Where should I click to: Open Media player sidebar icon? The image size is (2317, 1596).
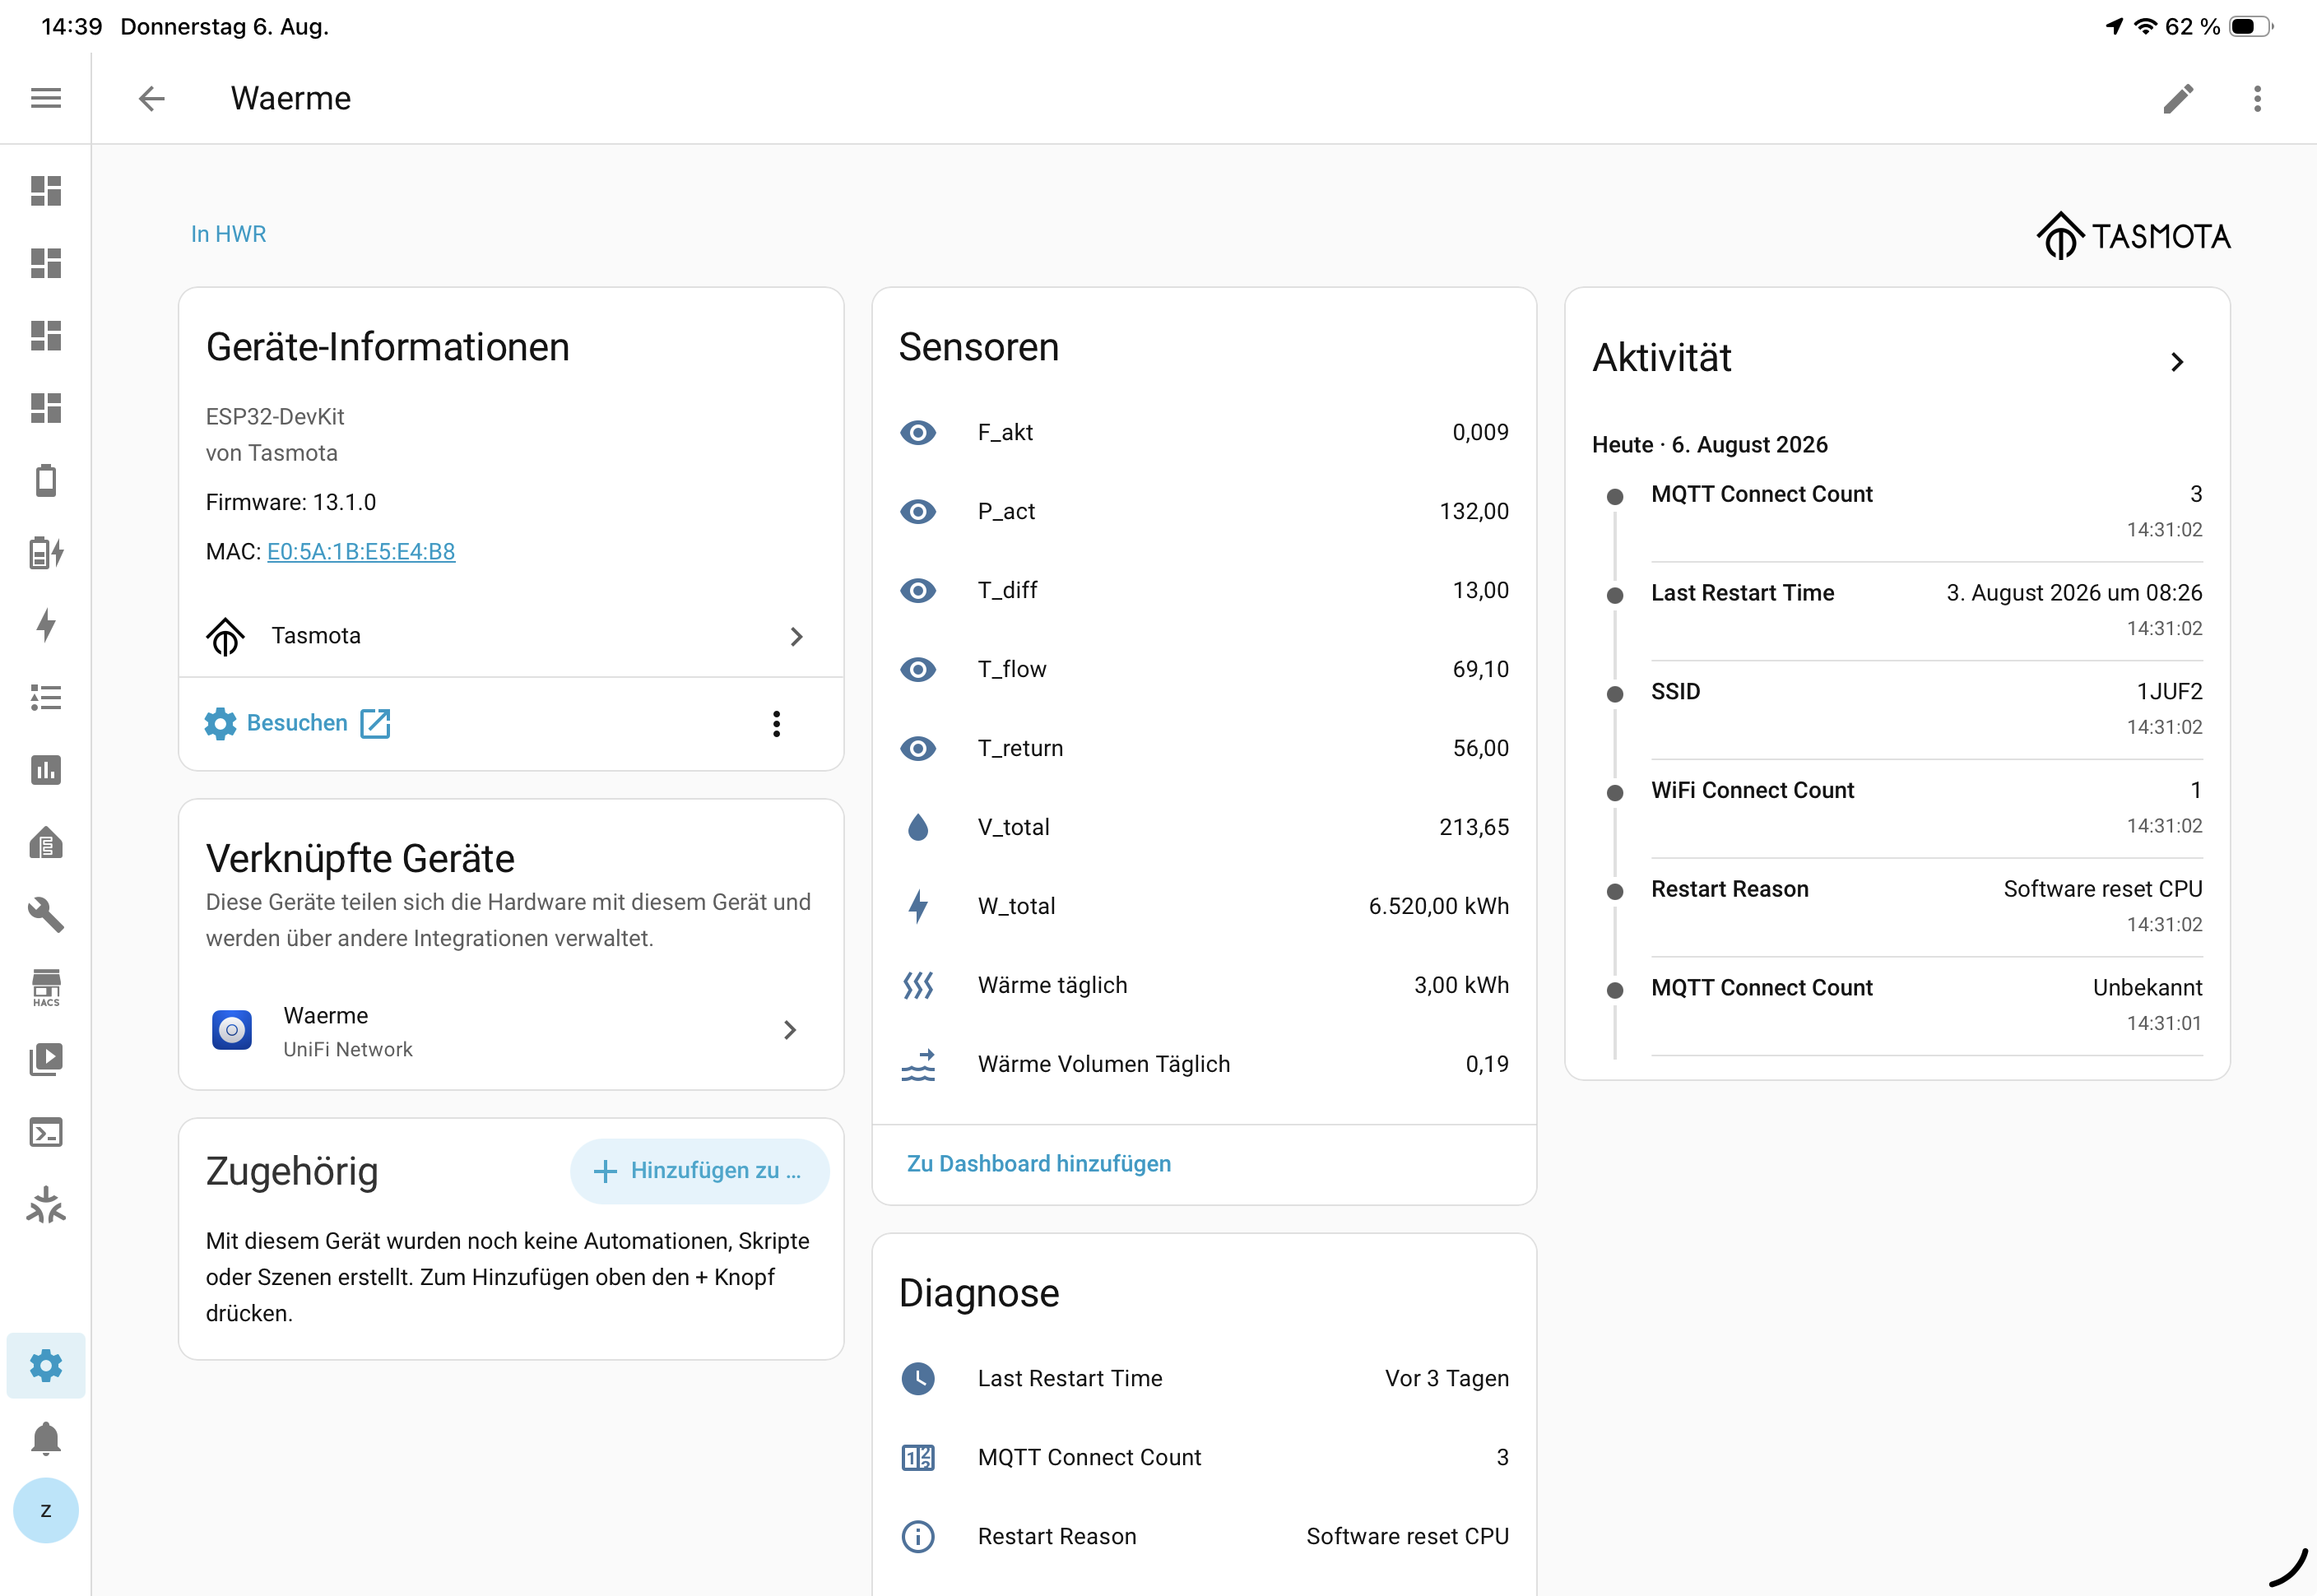pos(46,1059)
